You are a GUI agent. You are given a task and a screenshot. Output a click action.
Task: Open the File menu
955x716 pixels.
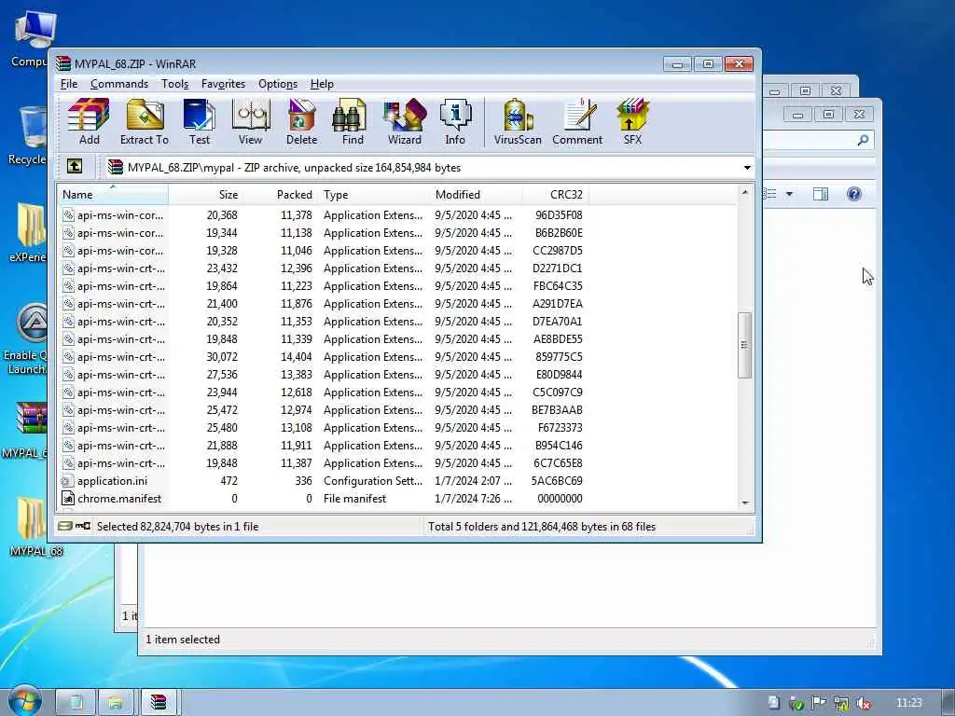[x=69, y=84]
